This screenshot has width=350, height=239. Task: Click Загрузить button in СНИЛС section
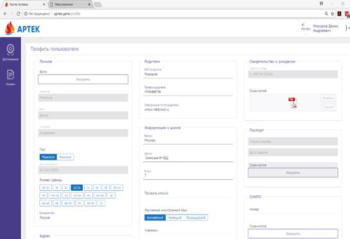pos(293,234)
